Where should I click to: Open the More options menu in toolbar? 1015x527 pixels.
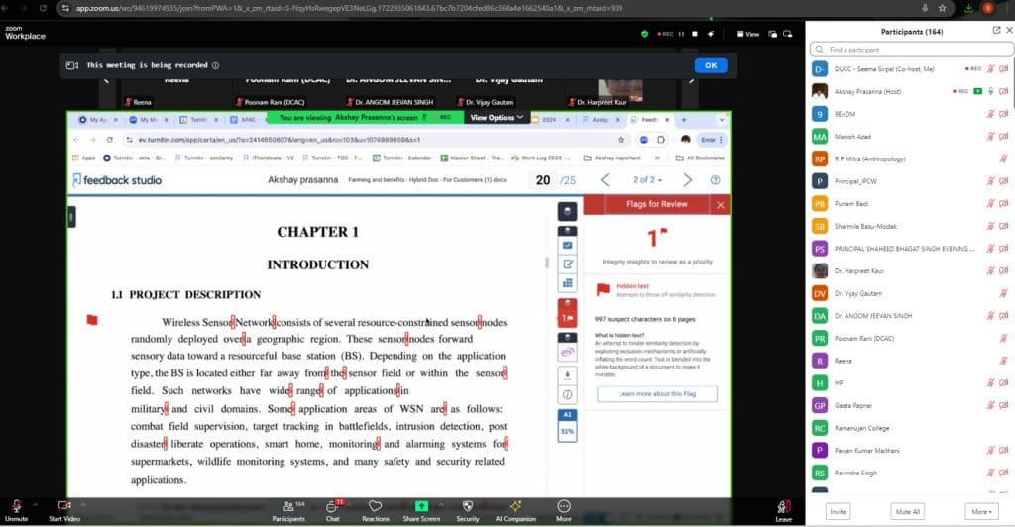point(564,506)
